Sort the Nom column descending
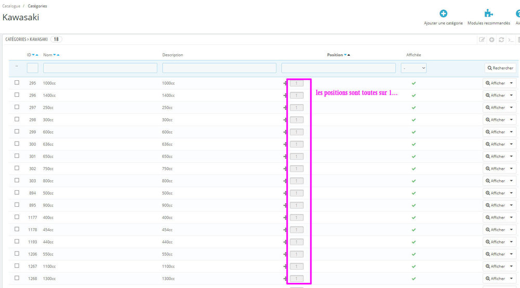This screenshot has width=520, height=288. click(55, 55)
